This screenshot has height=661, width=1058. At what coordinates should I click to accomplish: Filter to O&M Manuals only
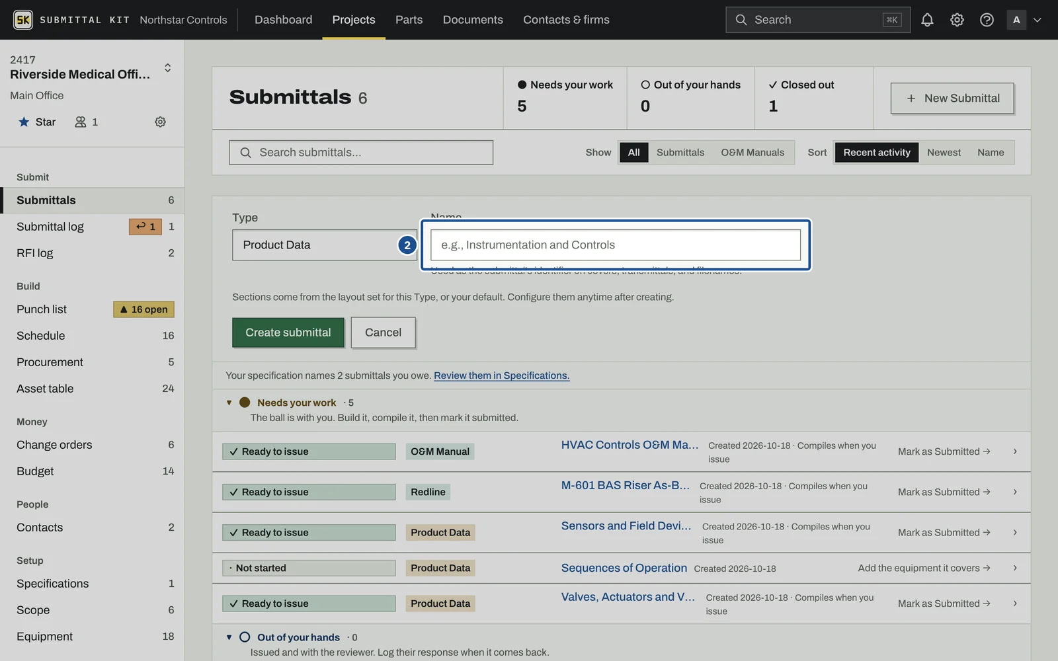click(x=753, y=153)
